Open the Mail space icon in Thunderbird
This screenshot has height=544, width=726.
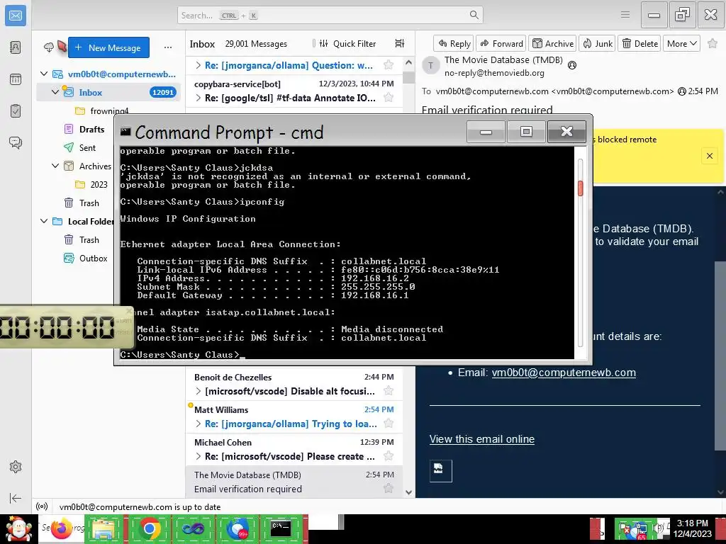(x=16, y=16)
